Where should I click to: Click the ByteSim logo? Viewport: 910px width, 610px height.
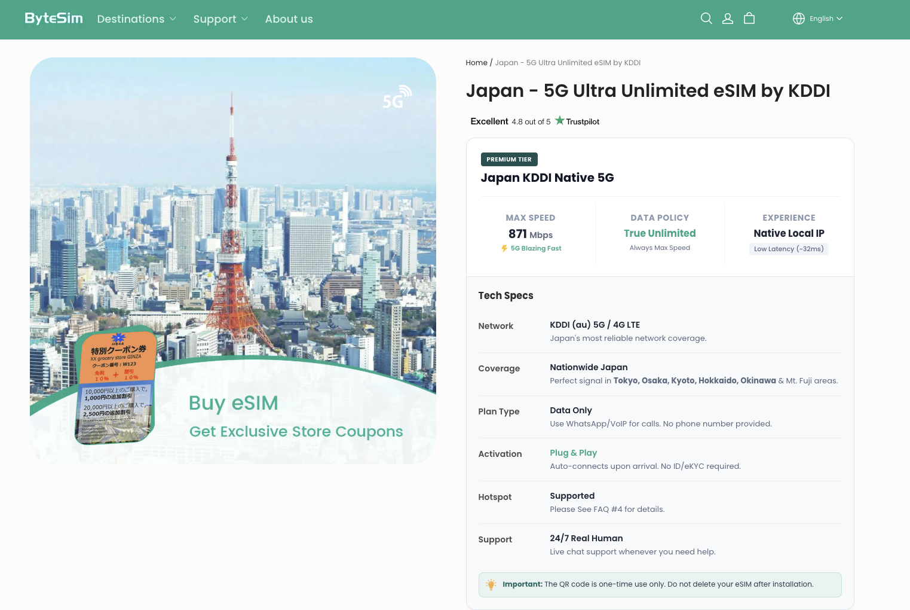pyautogui.click(x=54, y=19)
